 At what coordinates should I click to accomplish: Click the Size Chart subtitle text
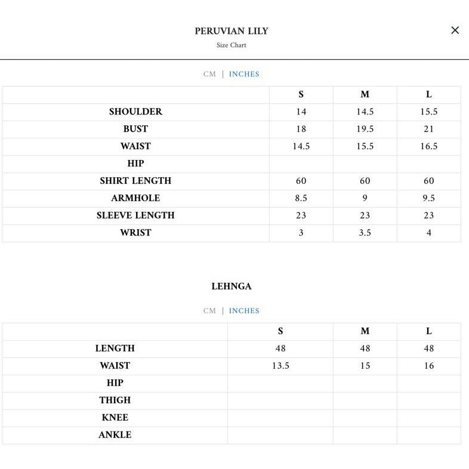coord(232,45)
